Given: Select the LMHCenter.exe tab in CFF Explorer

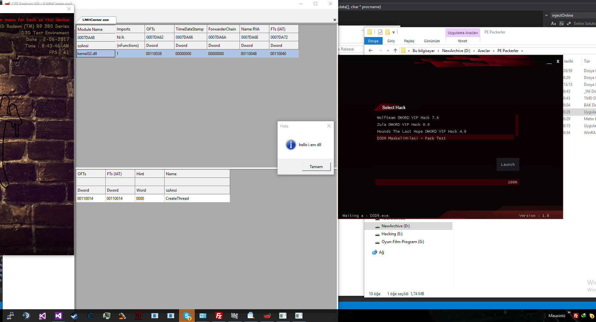Looking at the screenshot, I should 96,20.
